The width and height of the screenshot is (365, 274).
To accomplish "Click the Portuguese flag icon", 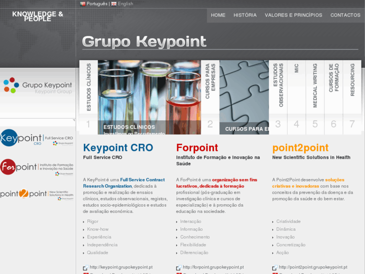I will pos(83,4).
